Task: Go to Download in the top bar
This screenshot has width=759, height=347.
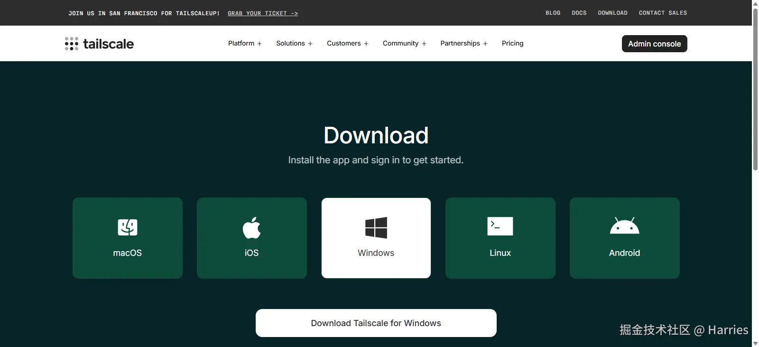Action: [613, 13]
